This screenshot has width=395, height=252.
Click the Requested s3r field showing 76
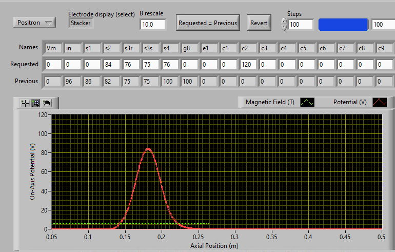pos(130,65)
